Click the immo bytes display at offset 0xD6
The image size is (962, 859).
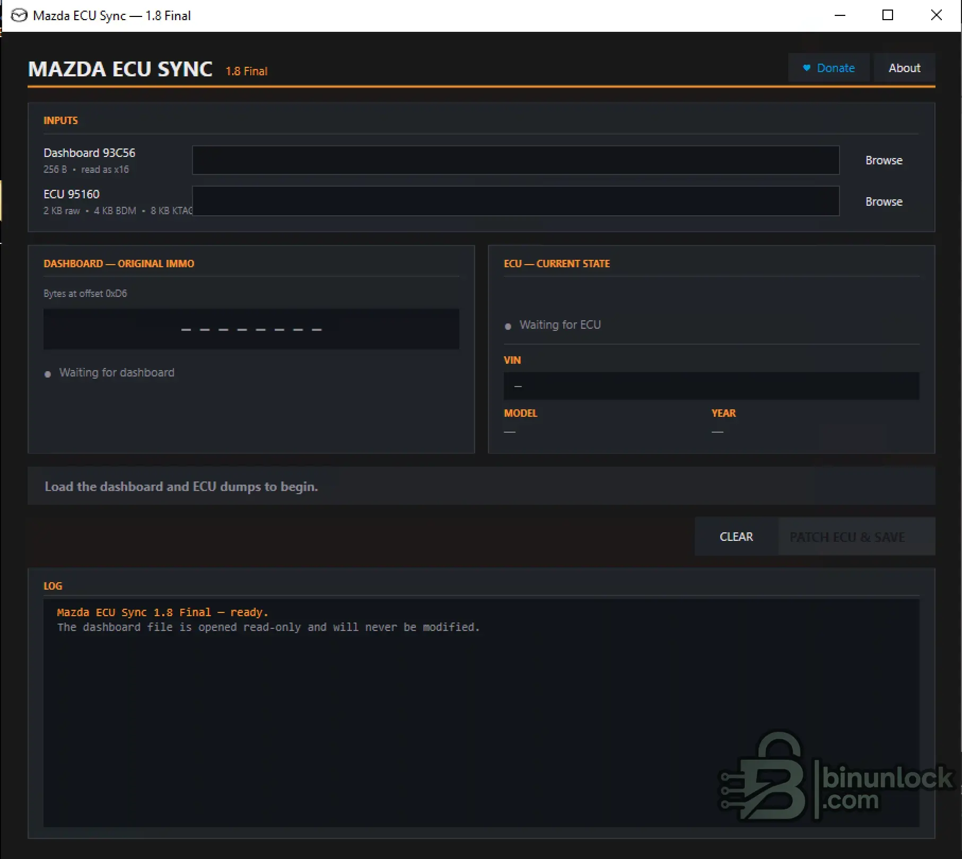coord(251,329)
